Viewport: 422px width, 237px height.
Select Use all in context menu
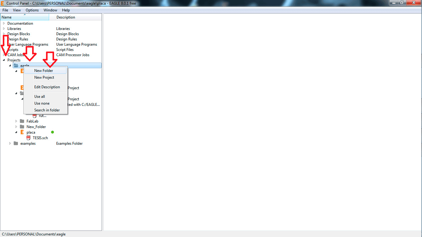point(45,97)
